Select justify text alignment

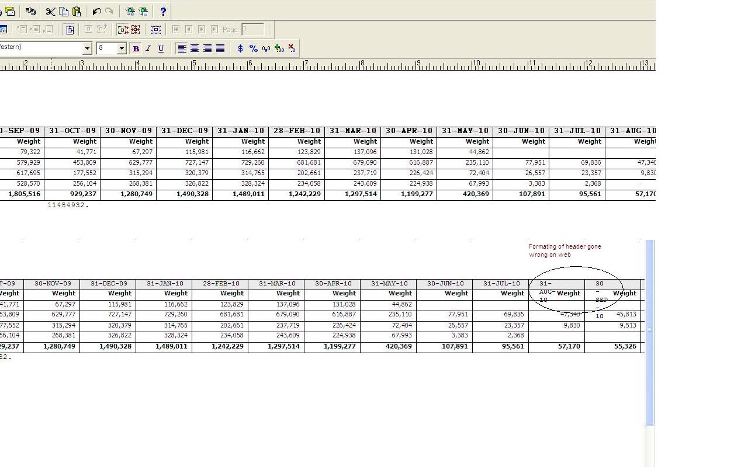220,48
